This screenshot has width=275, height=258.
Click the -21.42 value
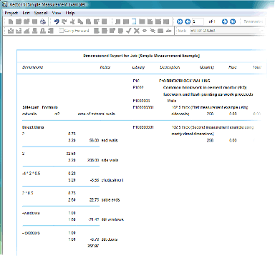pyautogui.click(x=93, y=219)
